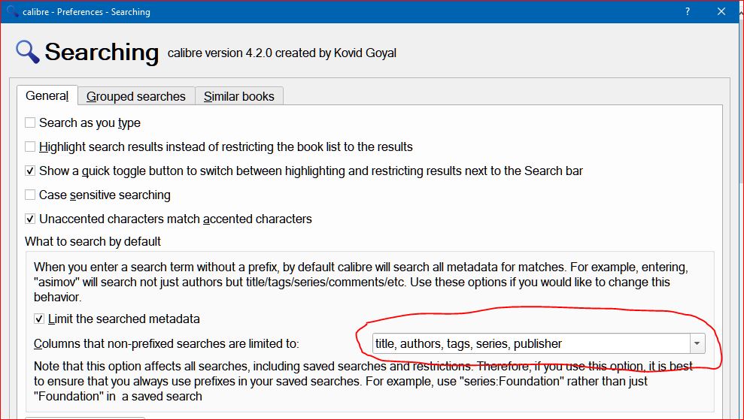Toggle Highlight search results checkbox
744x420 pixels.
point(30,147)
